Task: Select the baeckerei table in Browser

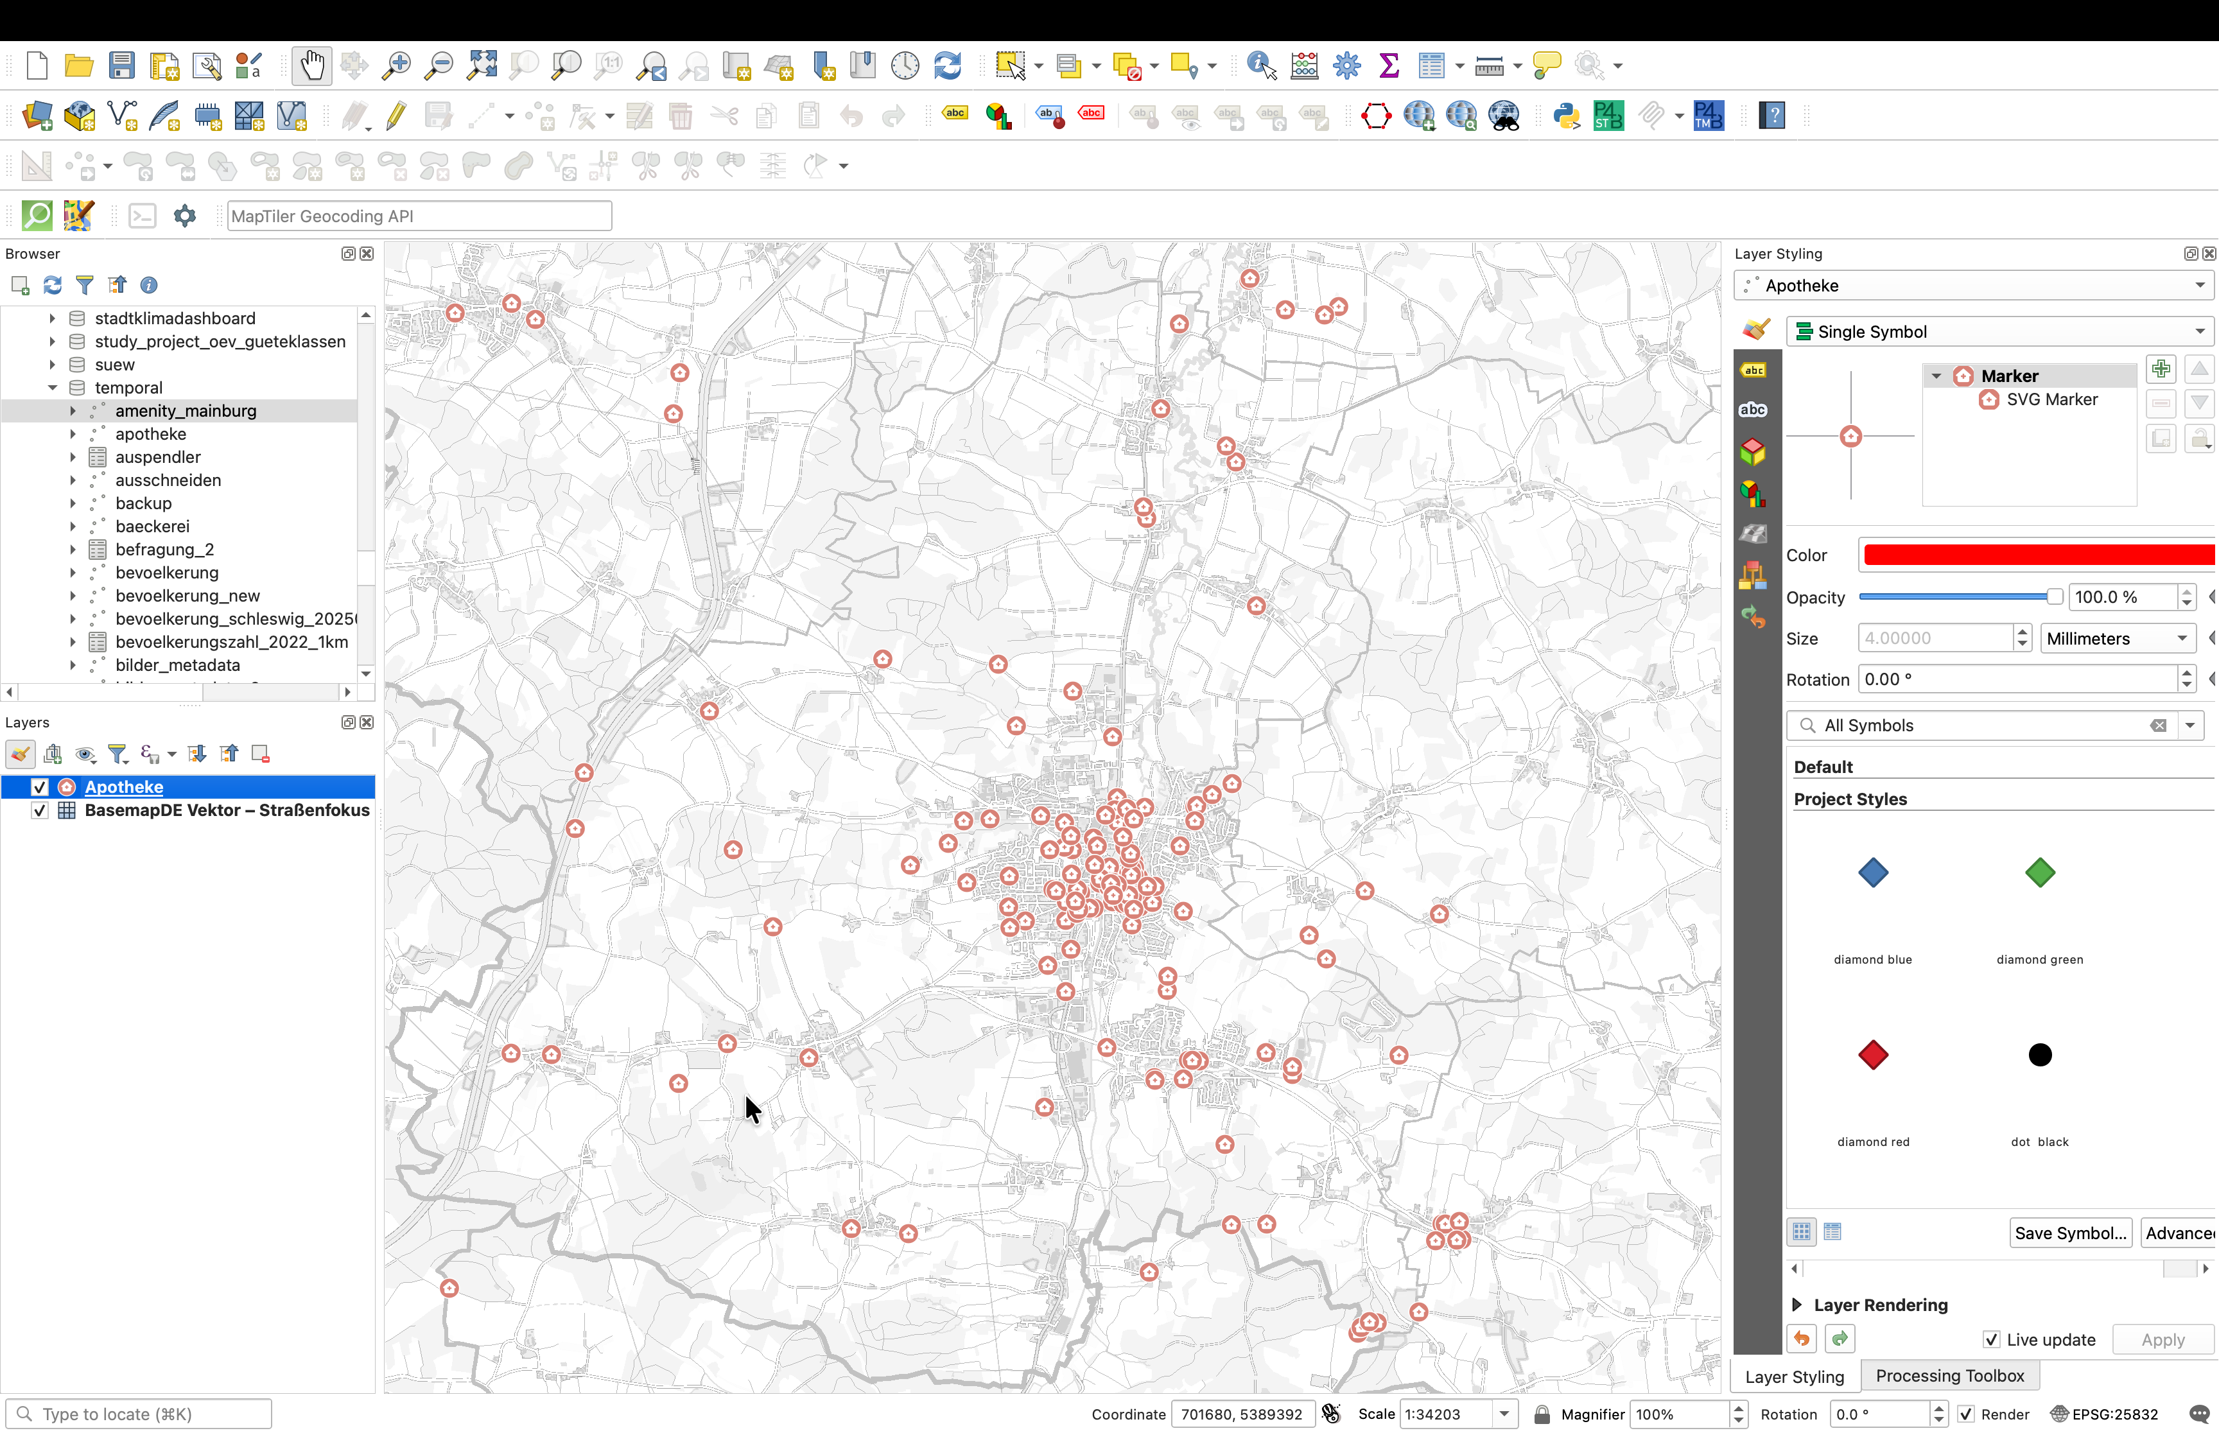Action: click(153, 526)
